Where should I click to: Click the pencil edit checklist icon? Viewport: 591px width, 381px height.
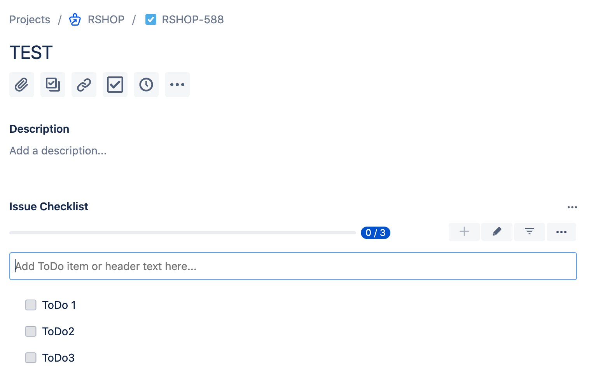click(497, 232)
